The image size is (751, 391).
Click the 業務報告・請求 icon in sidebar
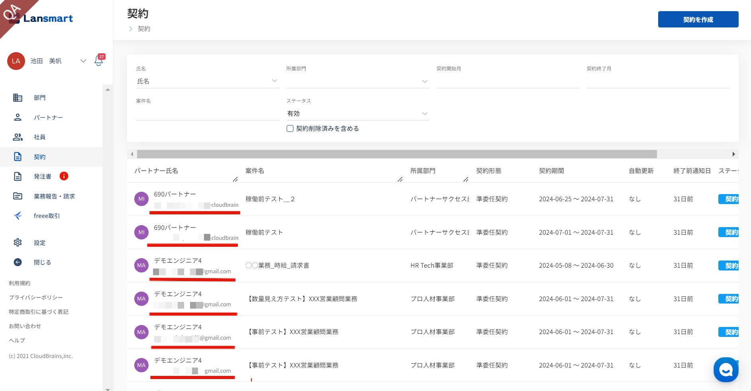coord(18,196)
